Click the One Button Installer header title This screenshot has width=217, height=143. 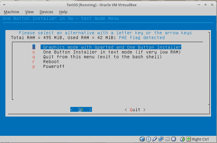click(x=61, y=18)
